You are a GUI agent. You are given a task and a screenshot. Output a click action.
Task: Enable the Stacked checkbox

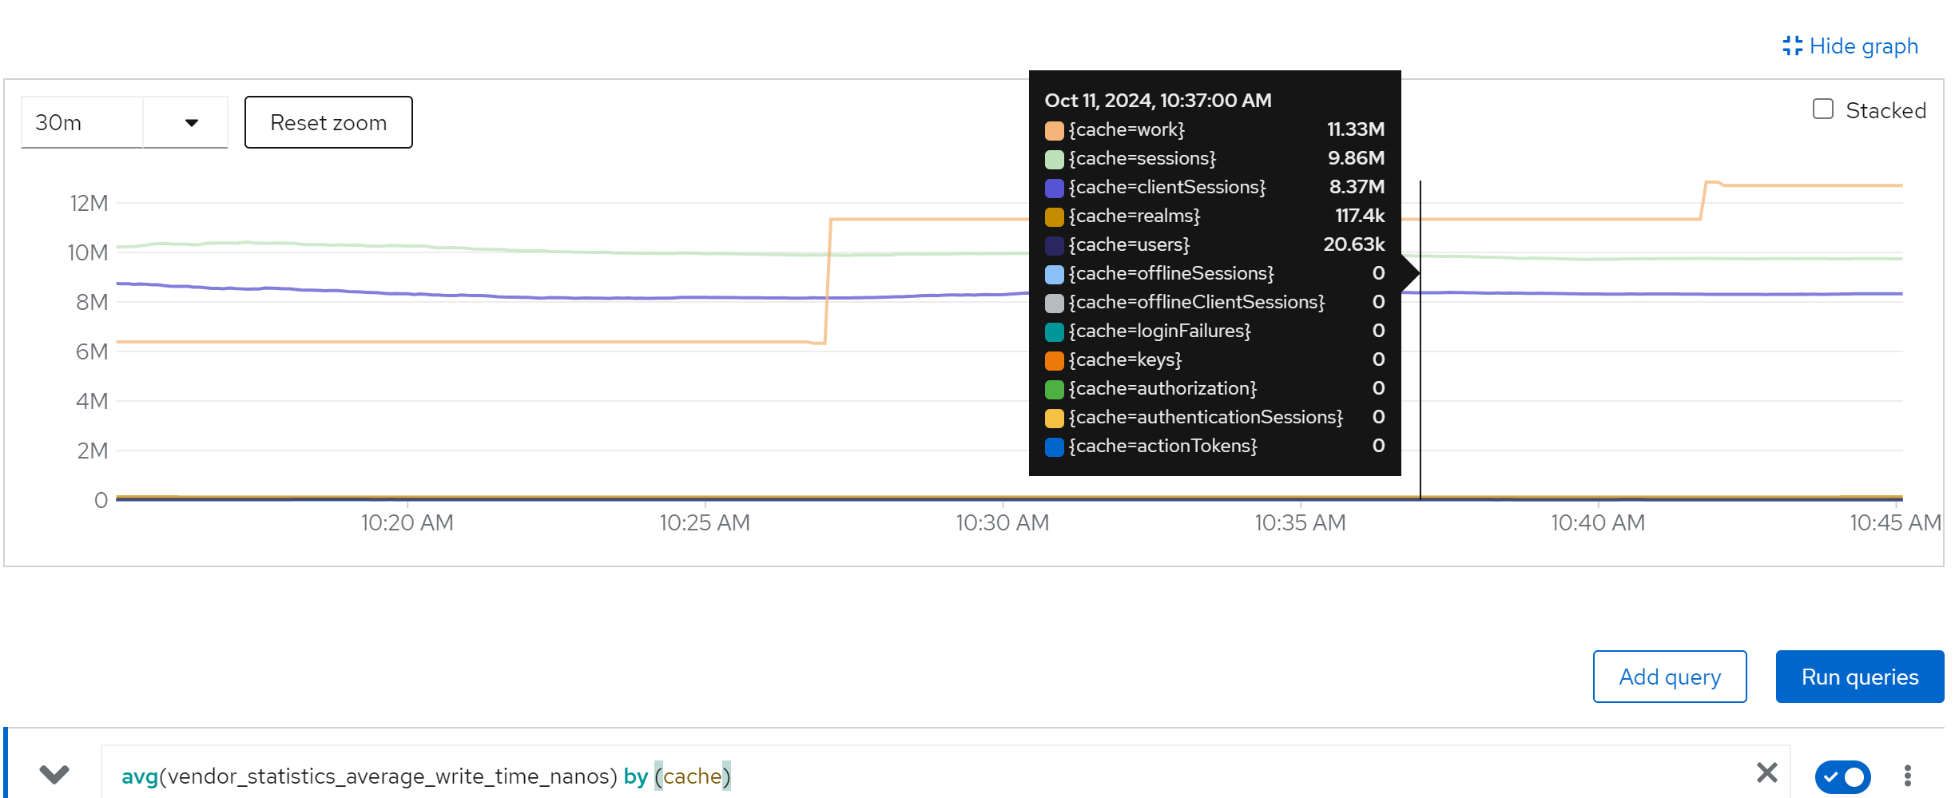click(1823, 109)
